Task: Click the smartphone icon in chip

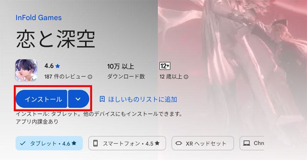Action: tap(95, 144)
